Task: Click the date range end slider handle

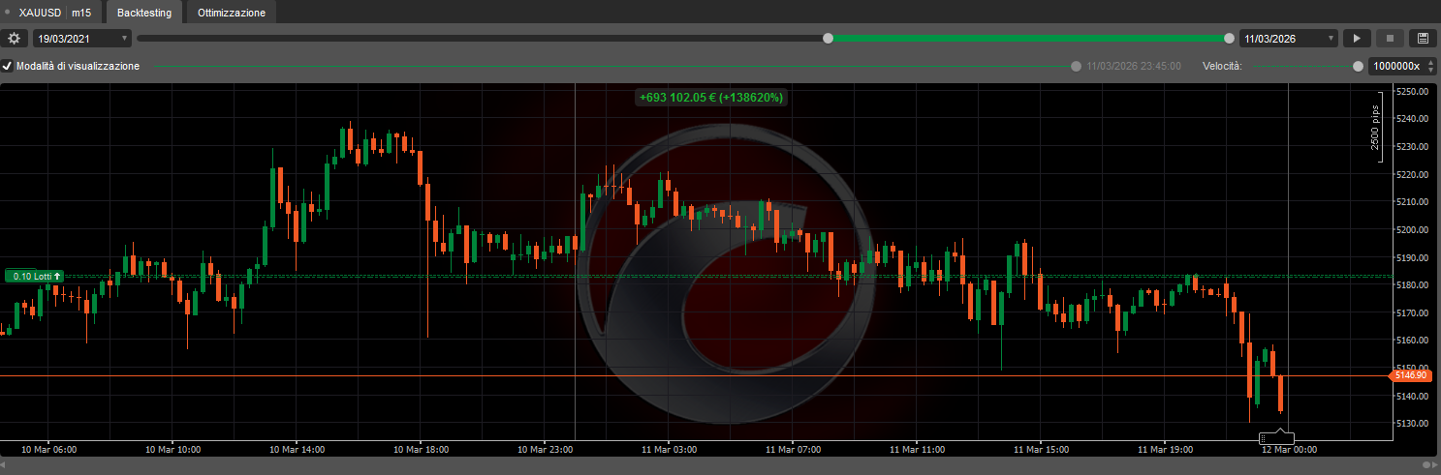Action: click(1230, 39)
